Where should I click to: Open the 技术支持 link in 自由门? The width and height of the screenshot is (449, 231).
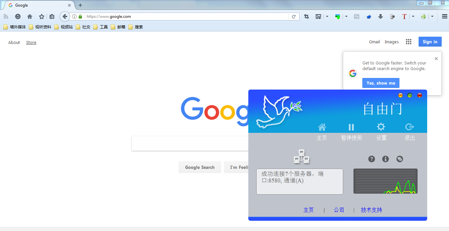click(x=372, y=210)
